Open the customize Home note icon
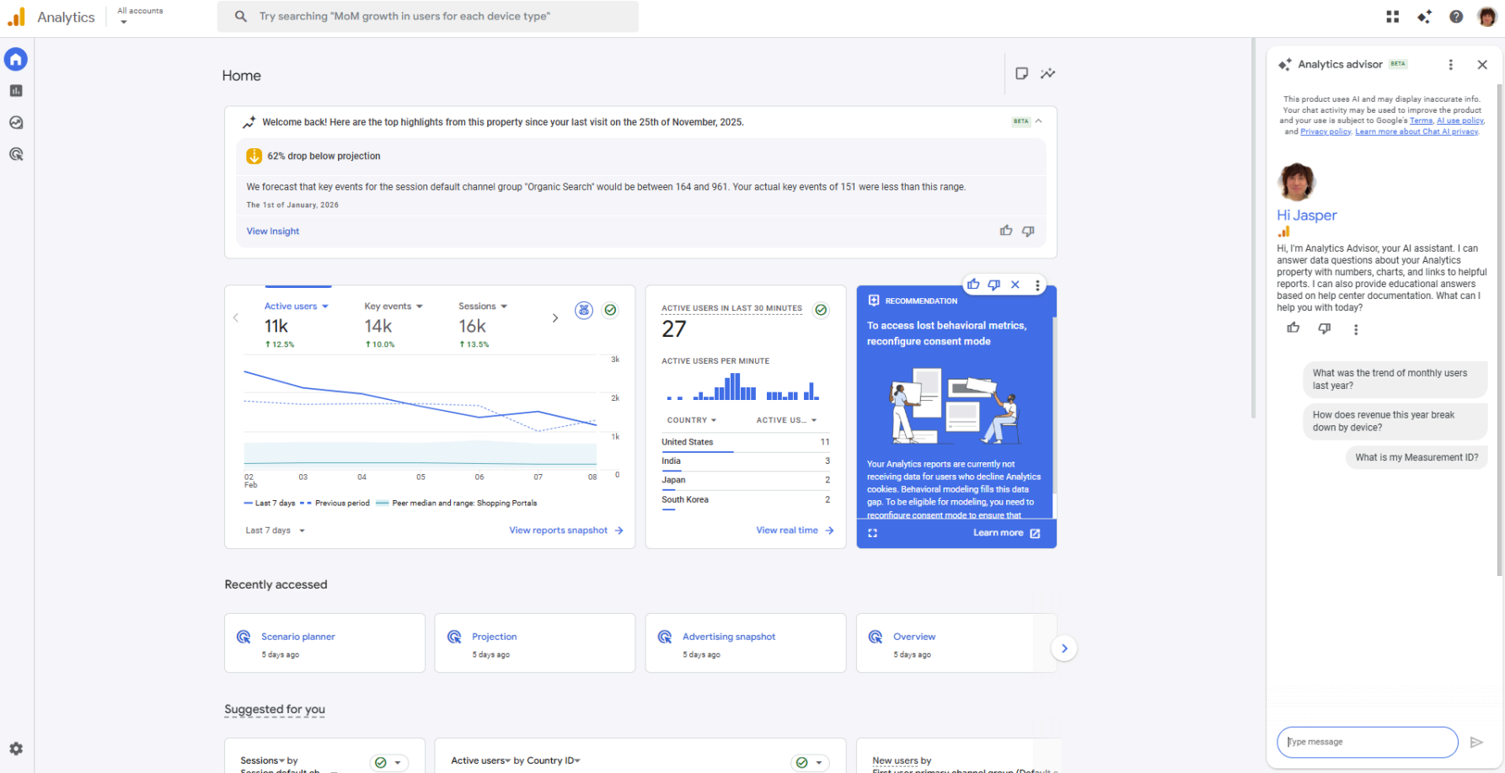The width and height of the screenshot is (1505, 773). (1021, 73)
